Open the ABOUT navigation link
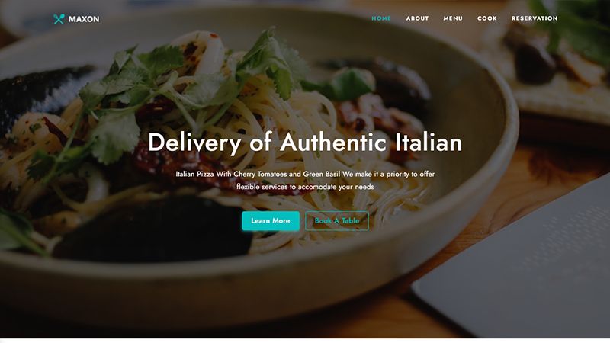Image resolution: width=610 pixels, height=343 pixels. coord(417,18)
